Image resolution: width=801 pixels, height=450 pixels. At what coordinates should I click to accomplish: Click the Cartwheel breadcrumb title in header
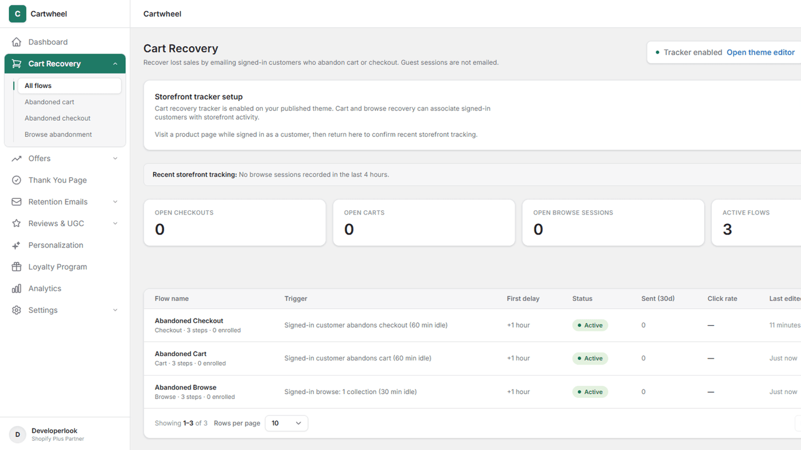pyautogui.click(x=162, y=14)
